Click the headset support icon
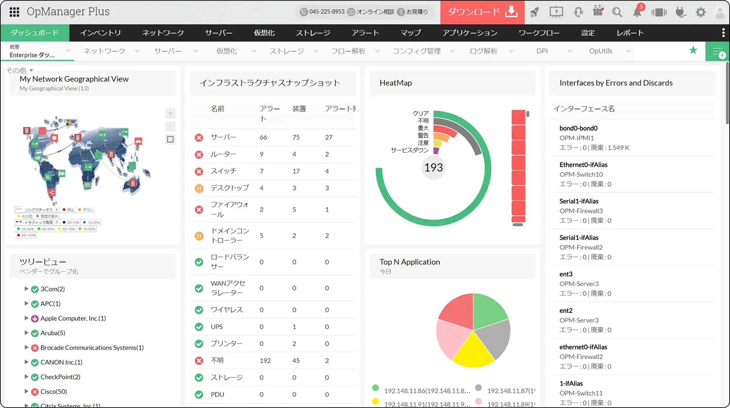Screen dimensions: 730x408 coord(578,12)
